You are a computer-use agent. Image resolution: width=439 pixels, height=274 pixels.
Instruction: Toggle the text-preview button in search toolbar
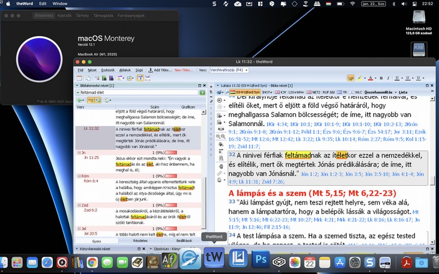point(98,100)
